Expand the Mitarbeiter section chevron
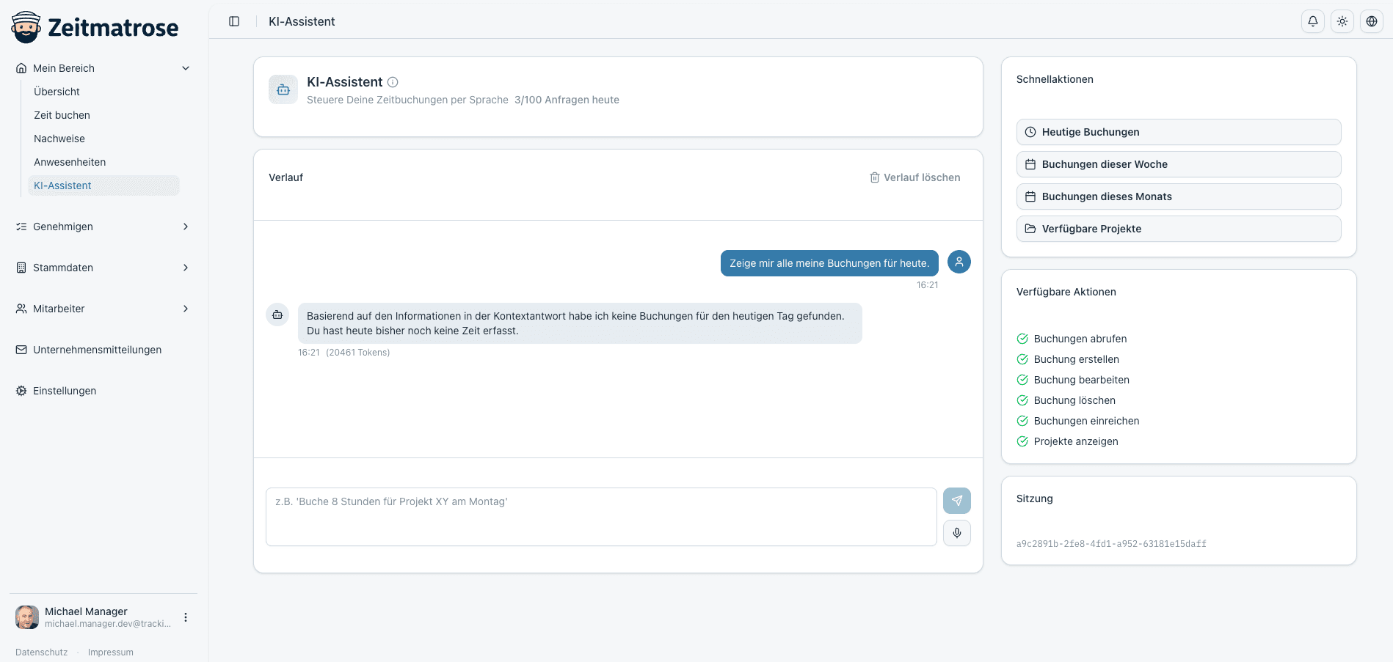 pyautogui.click(x=186, y=309)
